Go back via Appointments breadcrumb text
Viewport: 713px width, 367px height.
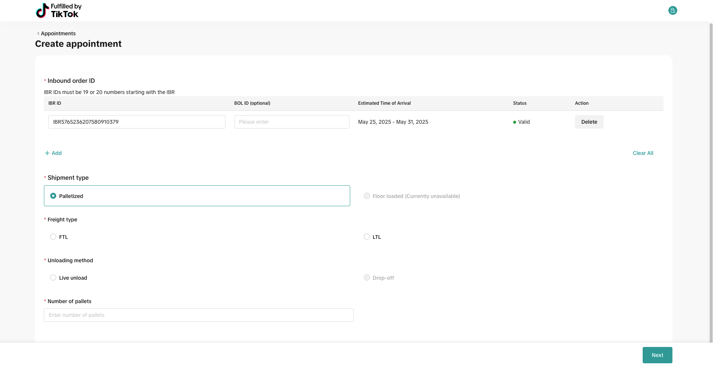coord(58,33)
